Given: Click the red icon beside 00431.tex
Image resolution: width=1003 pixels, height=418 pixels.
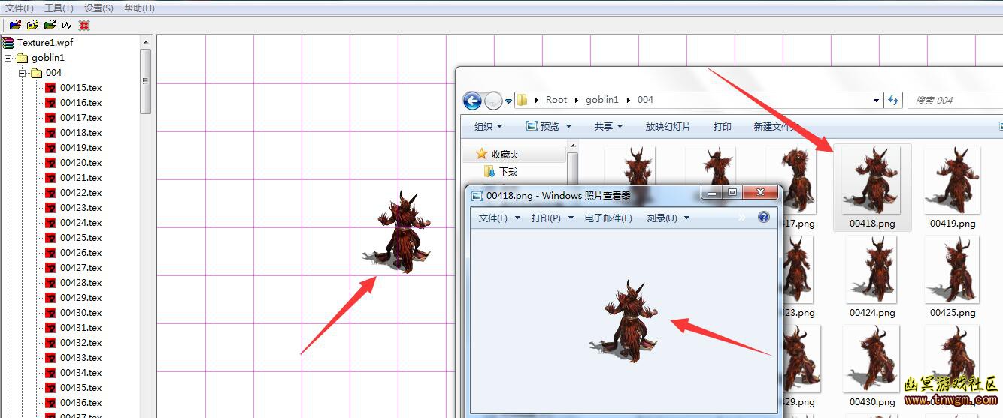Looking at the screenshot, I should click(x=50, y=328).
